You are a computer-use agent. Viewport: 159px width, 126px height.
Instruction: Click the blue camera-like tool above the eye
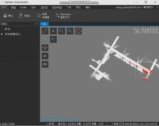pyautogui.click(x=45, y=56)
